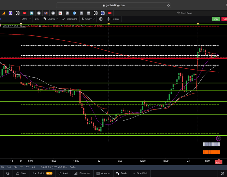Open the gray W bookmark icon
The width and height of the screenshot is (227, 177).
click(x=88, y=13)
